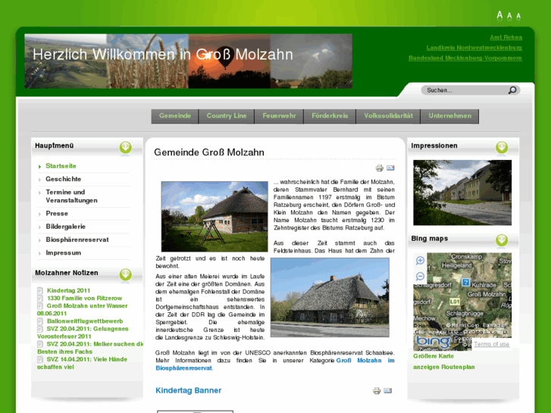This screenshot has height=413, width=551.
Task: Open the 1330 Familie von Ritzerow note
Action: pos(84,298)
